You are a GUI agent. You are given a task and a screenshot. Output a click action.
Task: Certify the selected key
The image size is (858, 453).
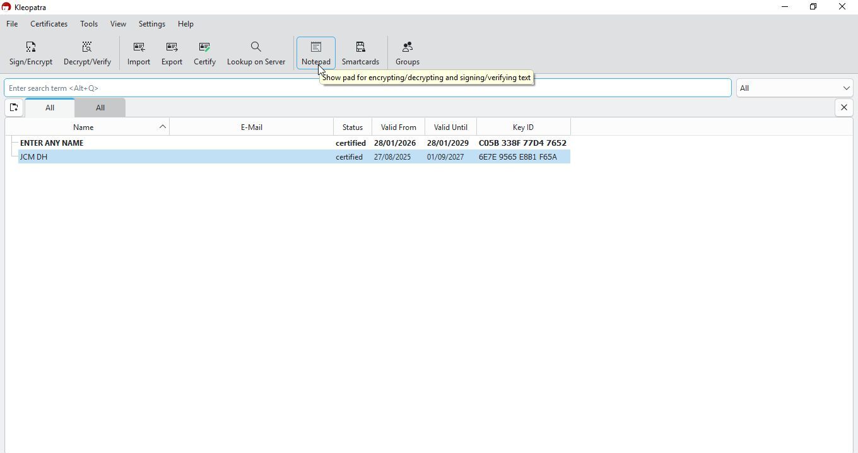(x=204, y=53)
